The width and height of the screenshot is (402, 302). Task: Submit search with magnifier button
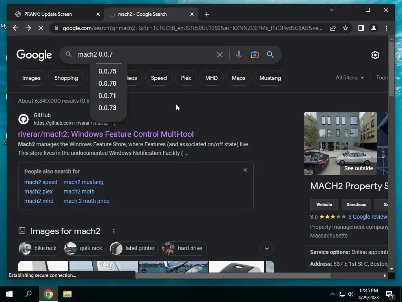pos(270,54)
